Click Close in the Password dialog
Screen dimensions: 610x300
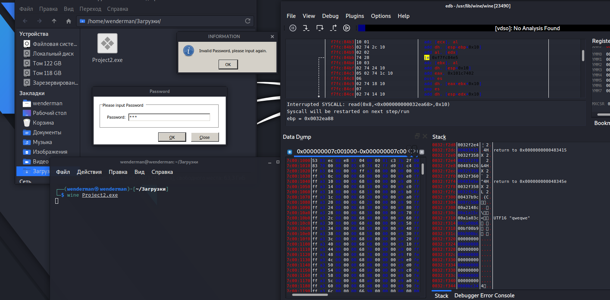205,137
